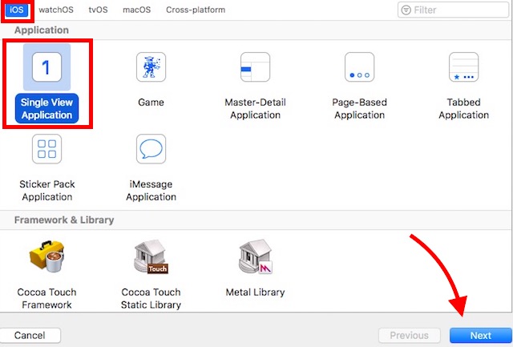The width and height of the screenshot is (513, 347).
Task: Choose the Tabbed Application template icon
Action: click(463, 67)
